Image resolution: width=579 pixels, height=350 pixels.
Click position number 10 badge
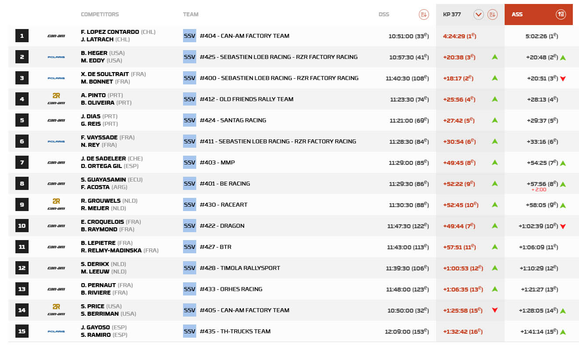click(x=22, y=226)
